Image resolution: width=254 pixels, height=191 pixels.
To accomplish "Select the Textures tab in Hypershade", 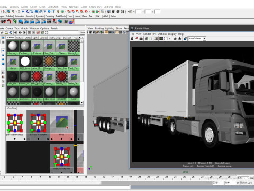I will 20,38.
